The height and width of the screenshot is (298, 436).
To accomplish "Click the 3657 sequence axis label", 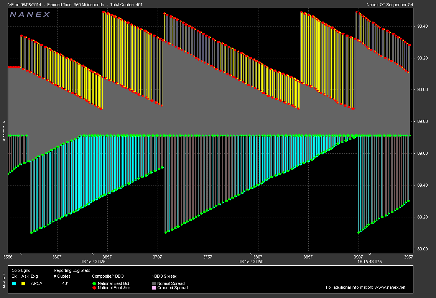I will click(x=107, y=257).
